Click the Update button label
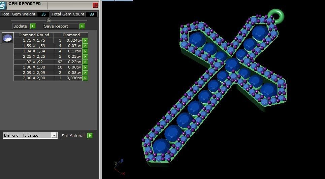Image resolution: width=325 pixels, height=179 pixels. tap(20, 26)
